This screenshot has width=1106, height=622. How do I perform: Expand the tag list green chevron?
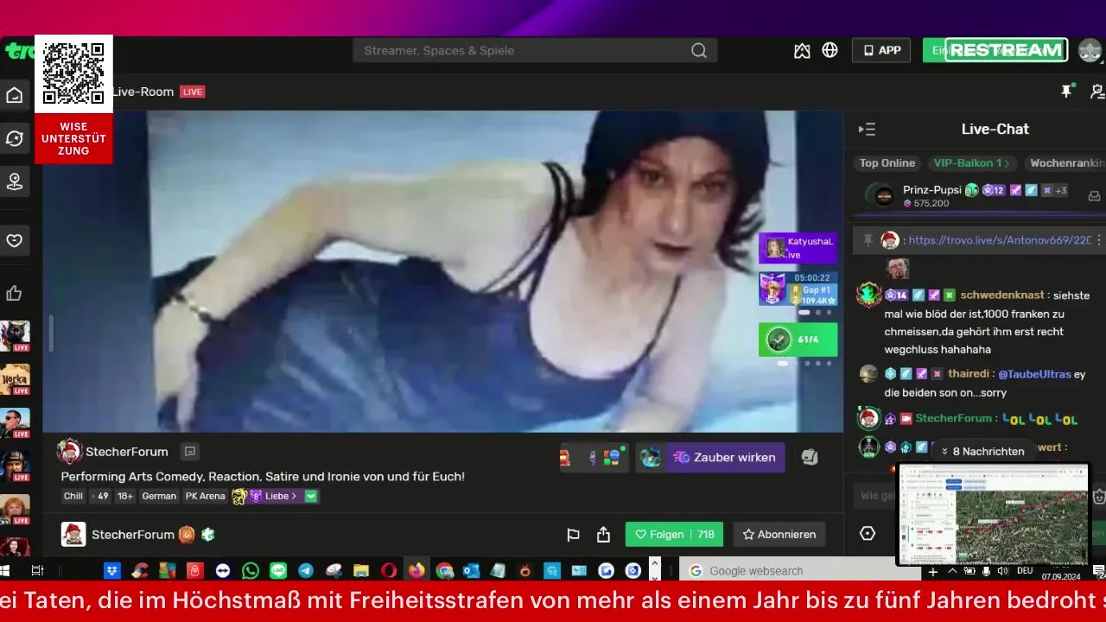311,496
